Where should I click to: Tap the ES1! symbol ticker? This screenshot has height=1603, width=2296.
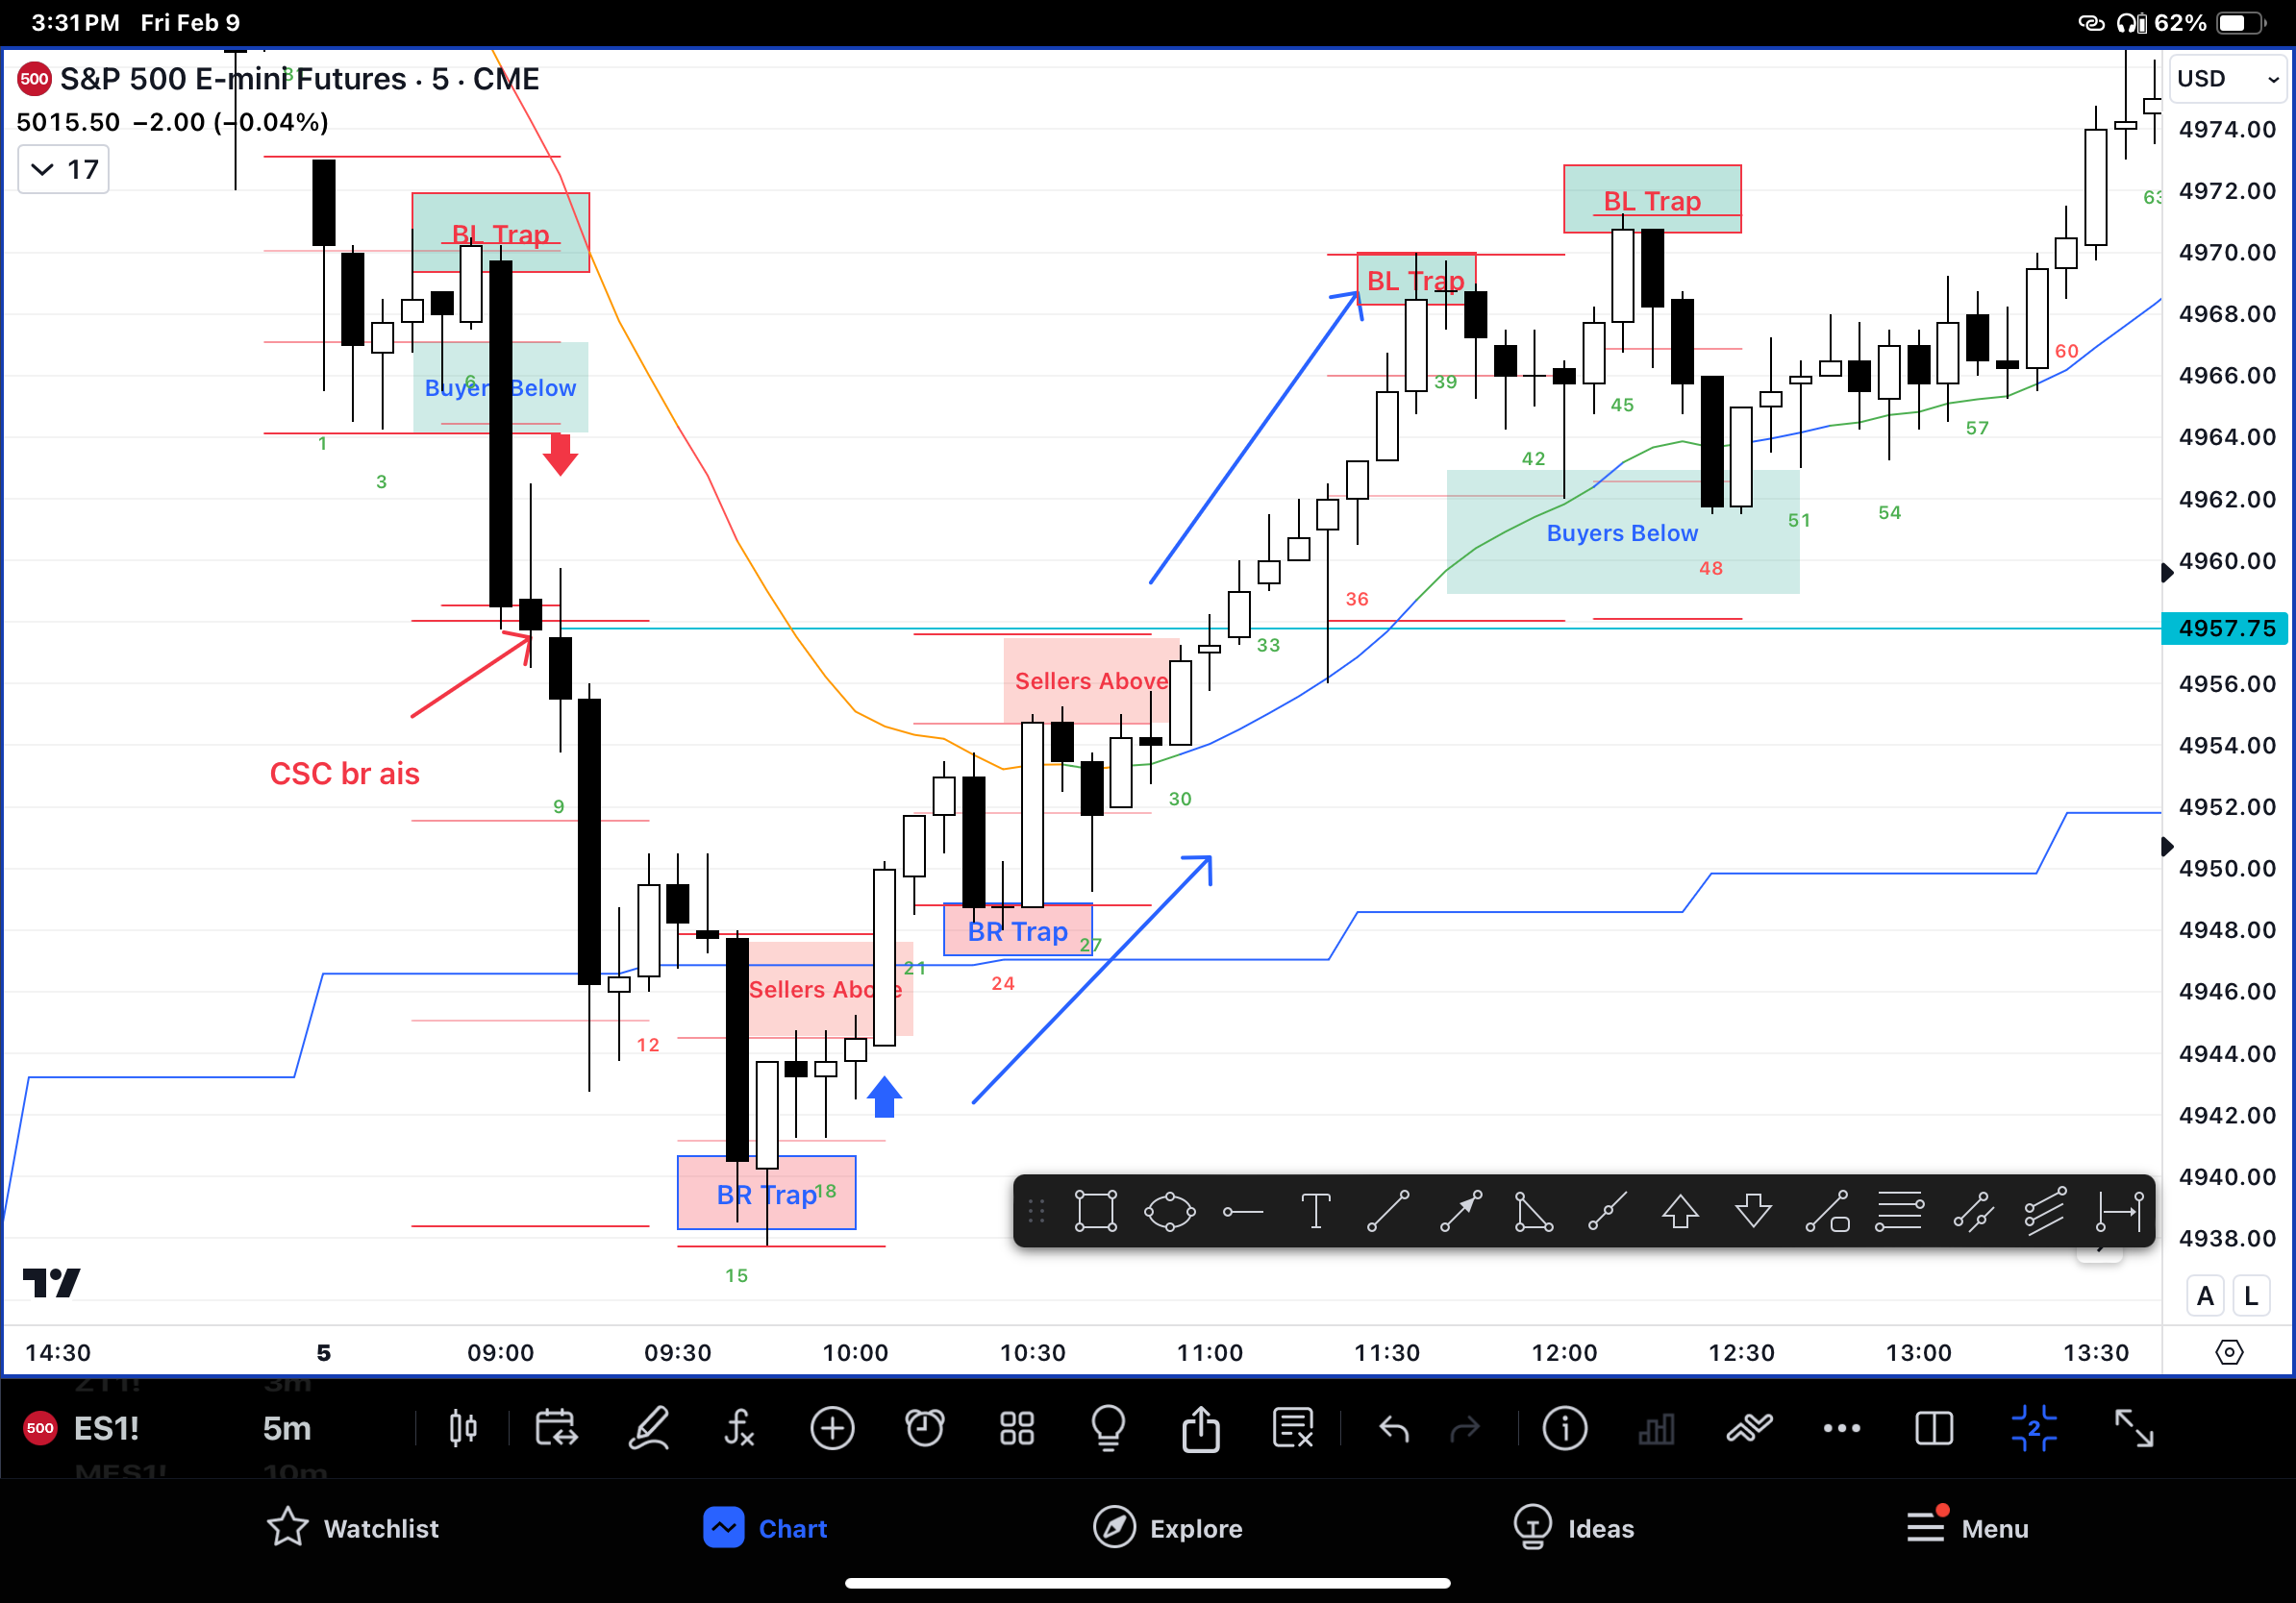tap(107, 1429)
